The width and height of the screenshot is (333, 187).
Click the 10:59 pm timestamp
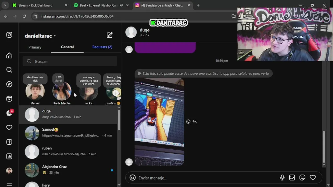coord(222,61)
